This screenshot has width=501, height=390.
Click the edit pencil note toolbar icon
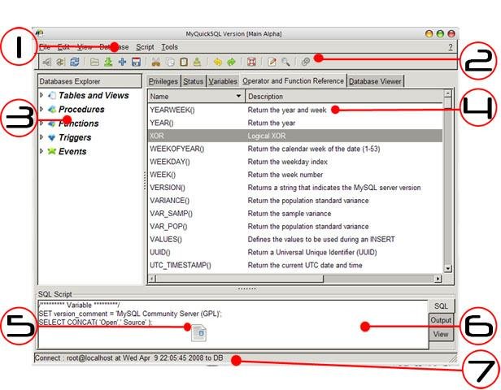point(272,62)
